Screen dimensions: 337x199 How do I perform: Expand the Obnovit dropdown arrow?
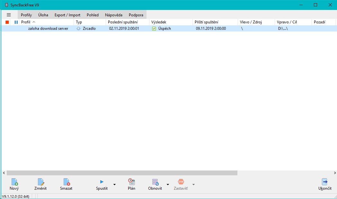click(x=168, y=184)
